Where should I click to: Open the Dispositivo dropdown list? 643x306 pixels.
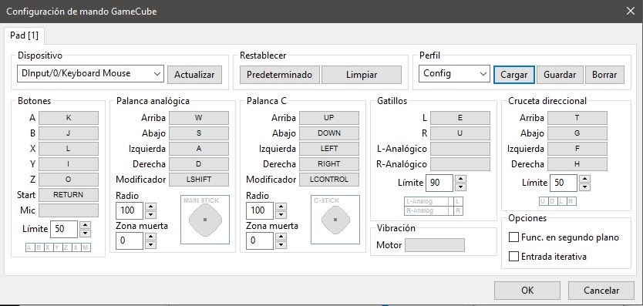tap(90, 74)
